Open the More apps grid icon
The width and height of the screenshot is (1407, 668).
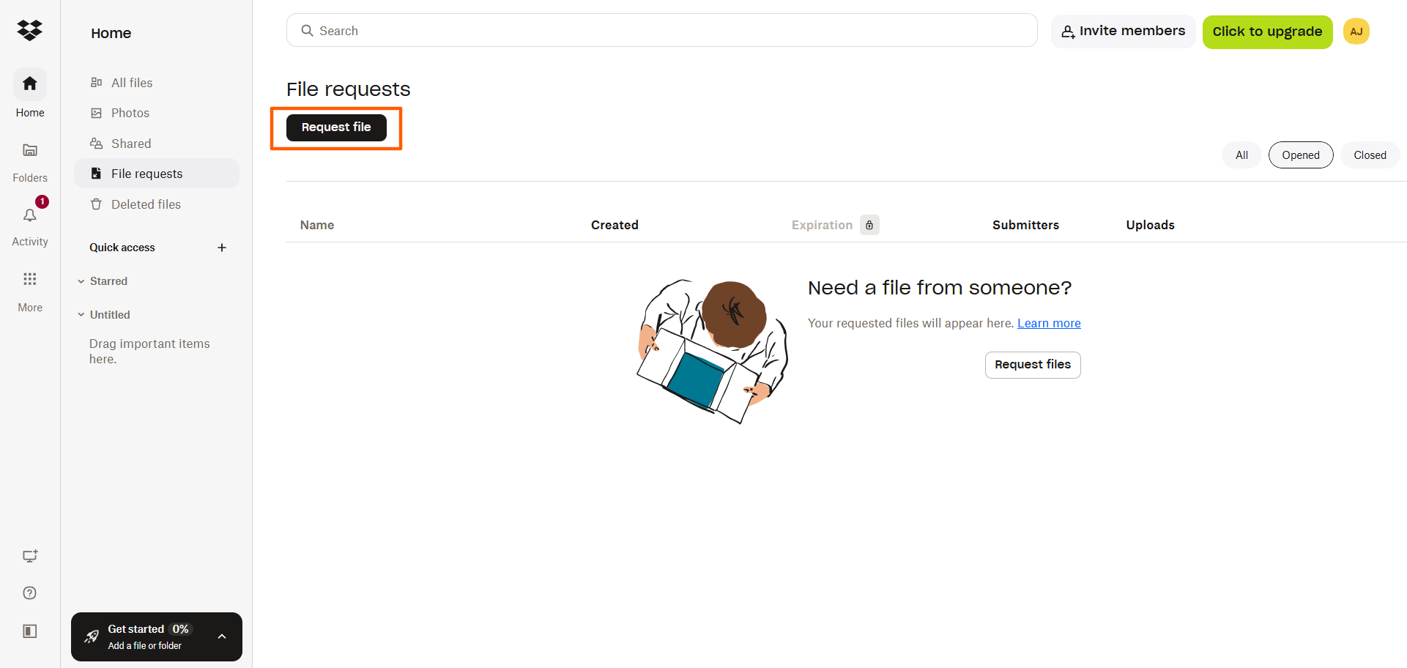point(30,279)
